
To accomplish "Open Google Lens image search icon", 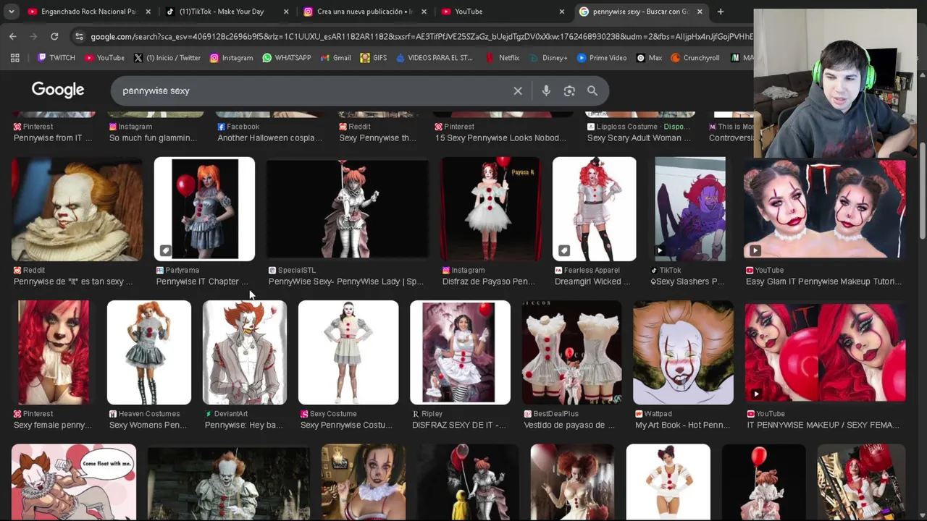I will (x=569, y=90).
